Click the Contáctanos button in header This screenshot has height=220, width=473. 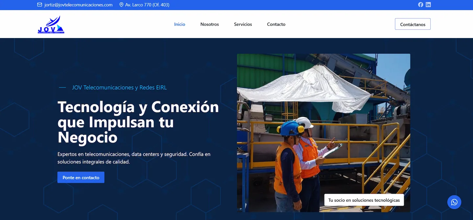point(413,24)
